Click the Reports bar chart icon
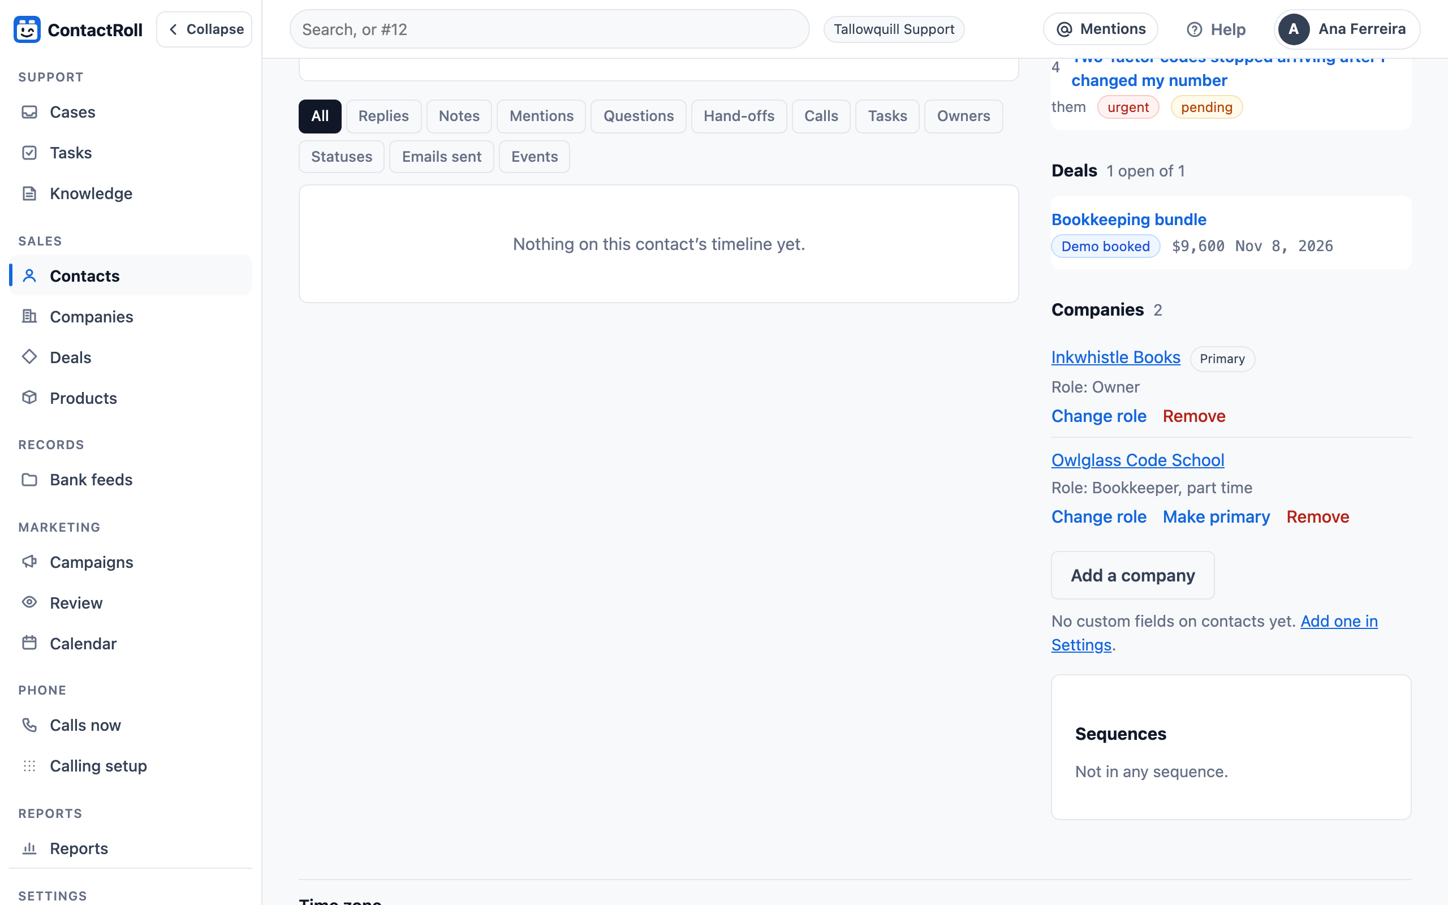 [x=29, y=848]
